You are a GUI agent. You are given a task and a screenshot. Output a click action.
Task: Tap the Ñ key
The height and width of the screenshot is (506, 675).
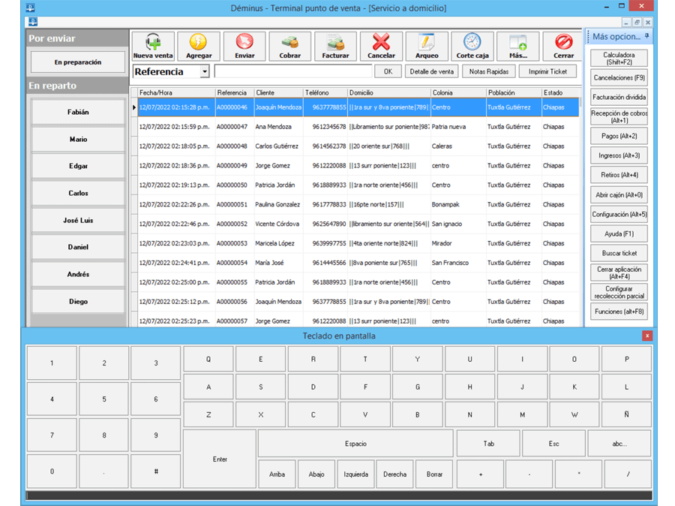[x=626, y=414]
